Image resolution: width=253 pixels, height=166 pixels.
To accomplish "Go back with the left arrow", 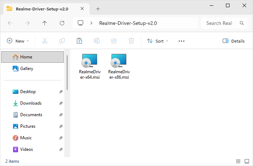I will [x=10, y=23].
